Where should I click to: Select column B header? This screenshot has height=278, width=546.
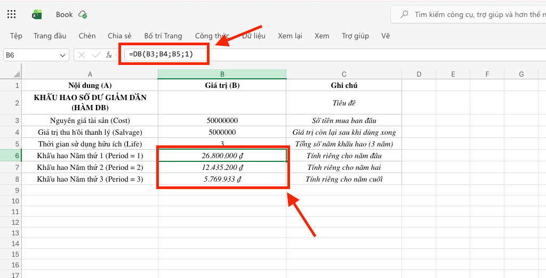[222, 74]
